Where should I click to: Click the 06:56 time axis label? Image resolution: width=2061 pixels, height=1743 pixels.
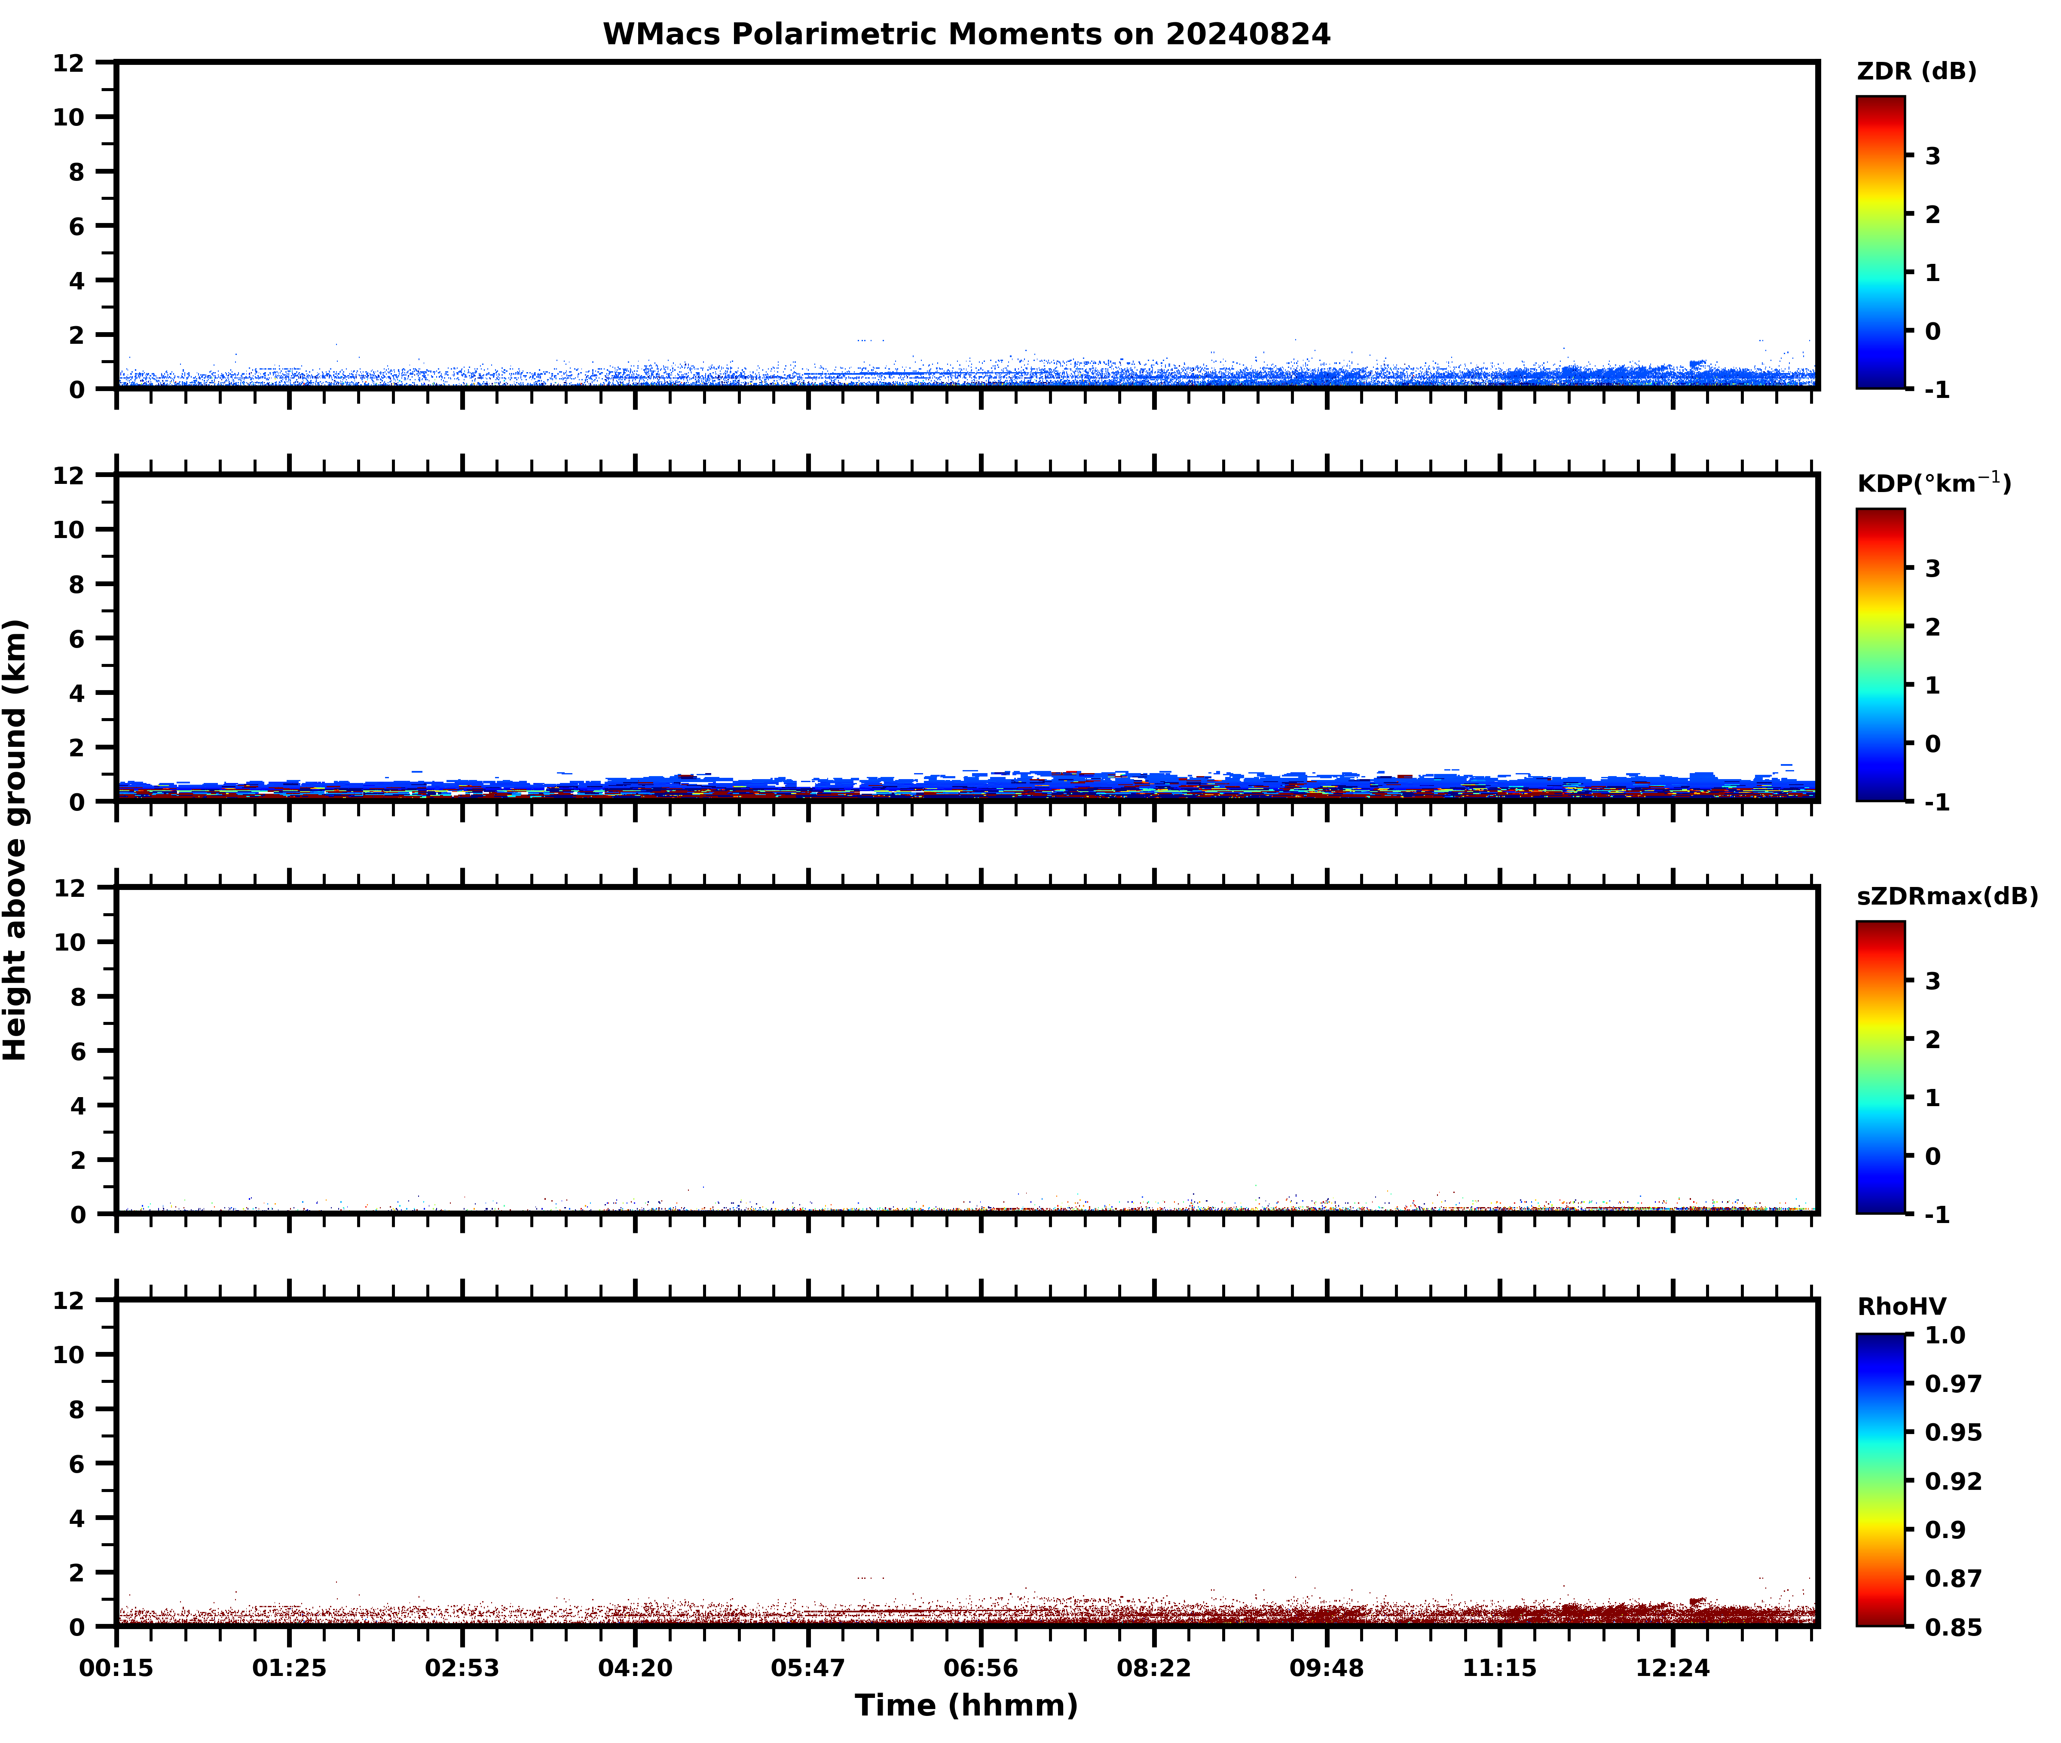[980, 1668]
